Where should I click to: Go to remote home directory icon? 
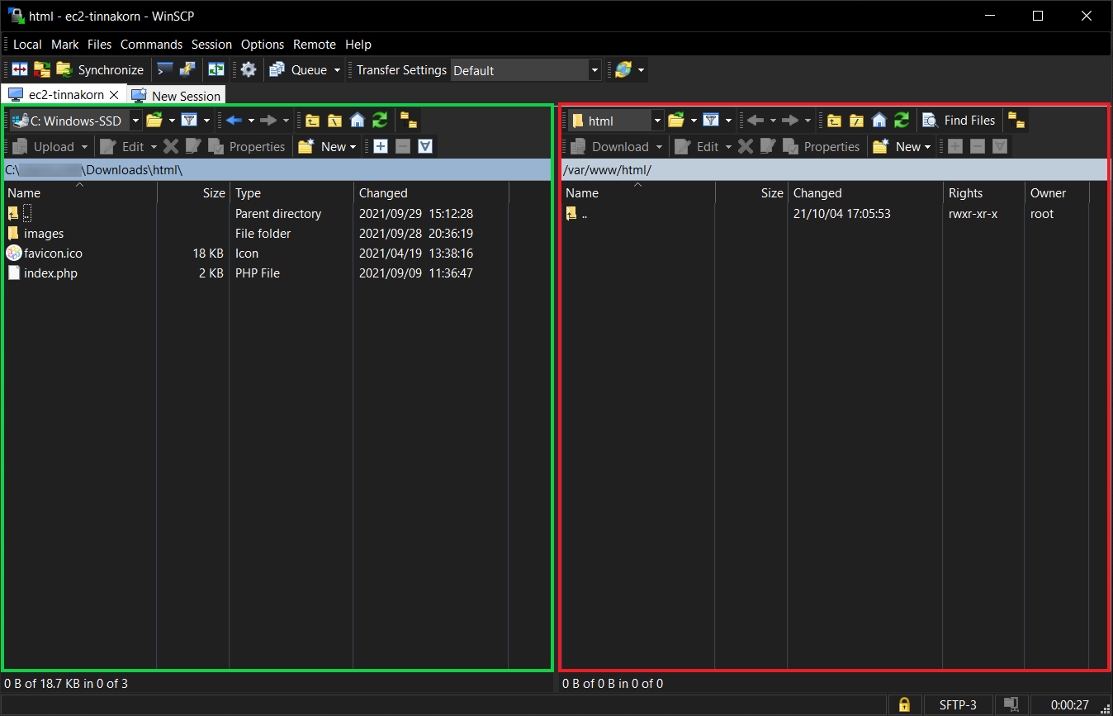pyautogui.click(x=879, y=121)
